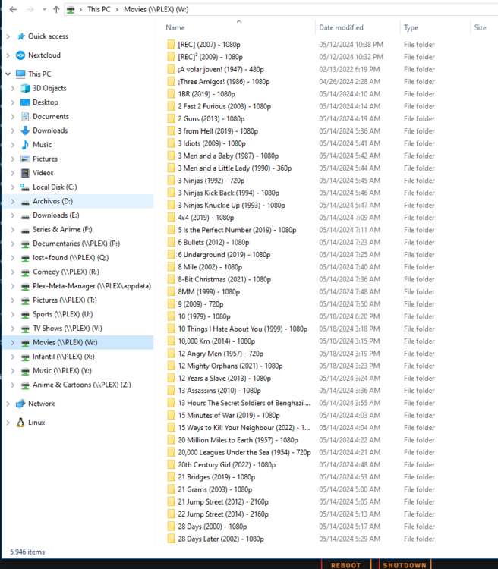Select Anime & Cartoons (\\PLEX) (Z:) drive

(82, 385)
